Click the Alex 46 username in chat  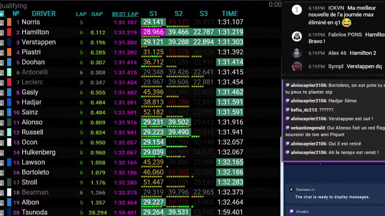(337, 53)
